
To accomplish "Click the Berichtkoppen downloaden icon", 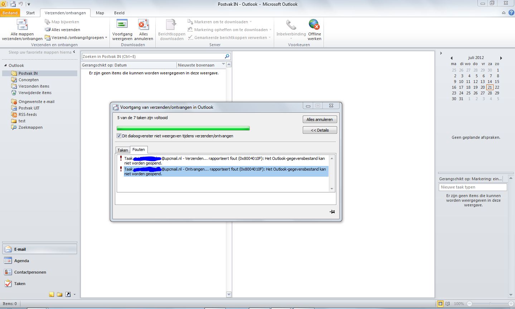I will pyautogui.click(x=172, y=24).
